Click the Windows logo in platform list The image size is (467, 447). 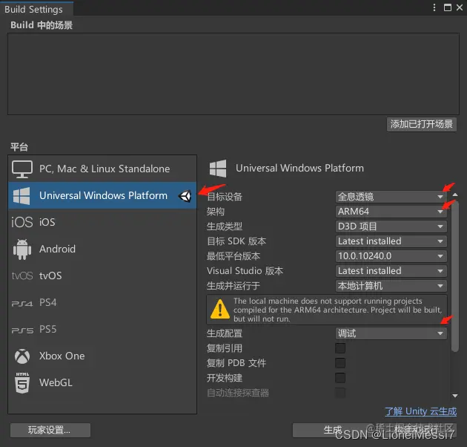(x=21, y=196)
